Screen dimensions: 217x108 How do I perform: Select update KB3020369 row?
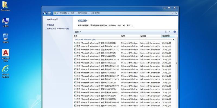123,89
